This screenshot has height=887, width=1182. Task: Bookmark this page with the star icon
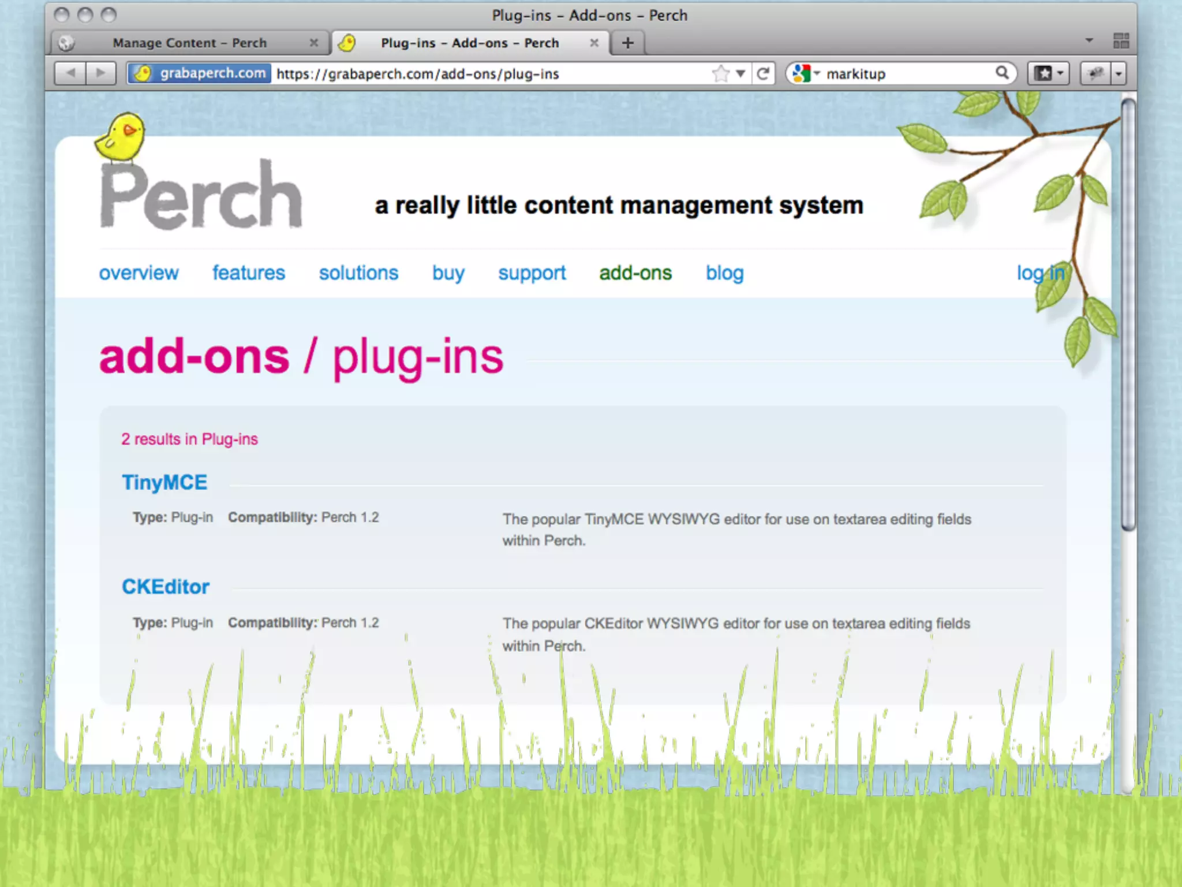pyautogui.click(x=720, y=73)
